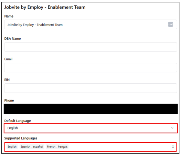
Task: Click the Default Language chevron arrow
Action: (172, 128)
